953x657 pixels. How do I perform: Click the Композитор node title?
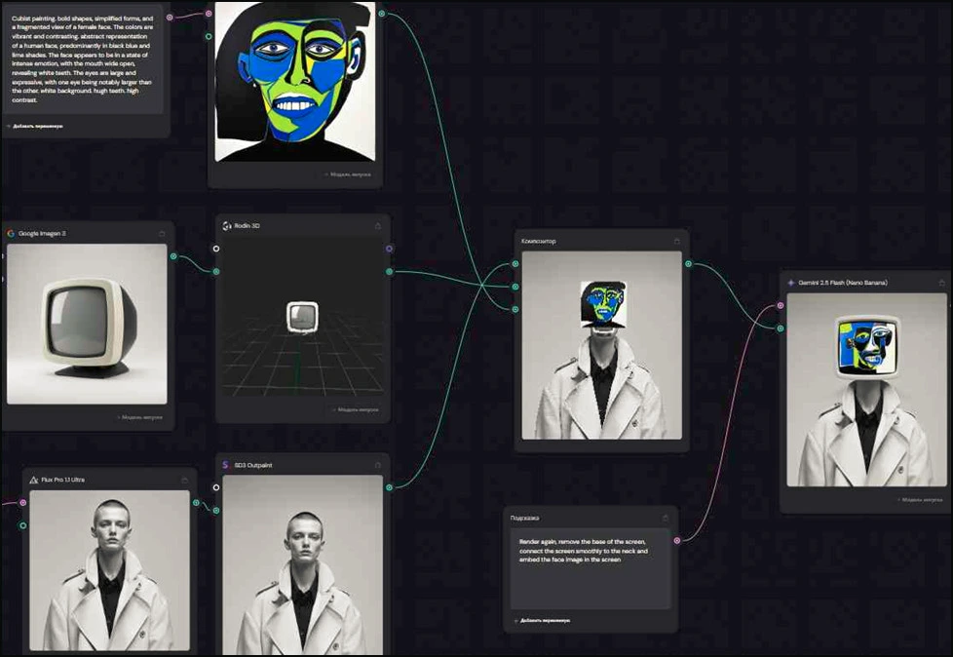coord(539,241)
